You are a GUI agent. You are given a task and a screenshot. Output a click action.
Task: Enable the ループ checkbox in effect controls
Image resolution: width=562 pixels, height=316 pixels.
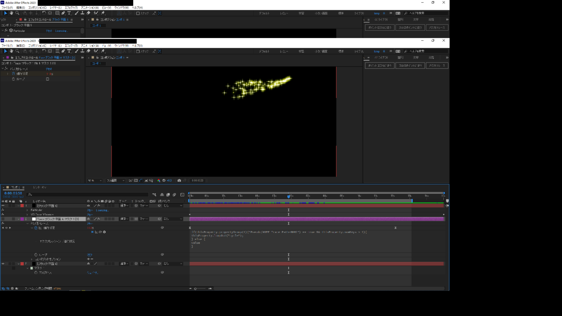pyautogui.click(x=47, y=79)
